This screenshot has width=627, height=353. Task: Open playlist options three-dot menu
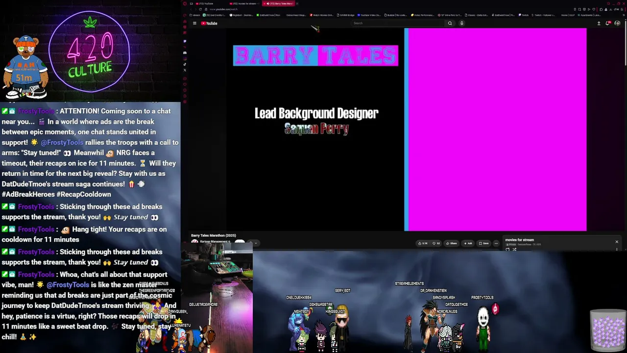(x=617, y=250)
